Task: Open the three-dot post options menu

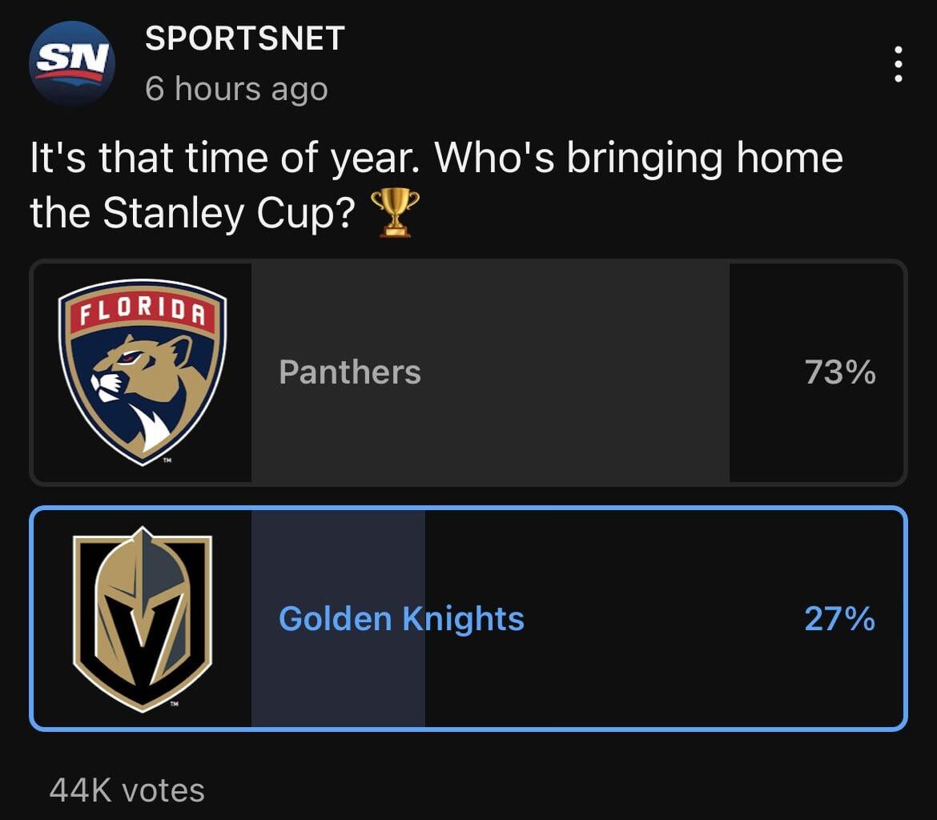Action: tap(899, 64)
